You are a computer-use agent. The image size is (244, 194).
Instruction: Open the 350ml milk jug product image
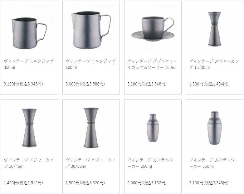(29, 33)
